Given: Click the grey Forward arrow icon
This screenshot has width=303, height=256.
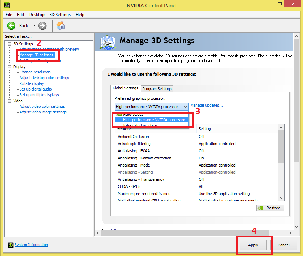Looking at the screenshot, I should tap(42, 26).
